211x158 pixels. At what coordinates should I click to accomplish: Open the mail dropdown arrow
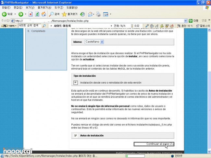(x=94, y=14)
